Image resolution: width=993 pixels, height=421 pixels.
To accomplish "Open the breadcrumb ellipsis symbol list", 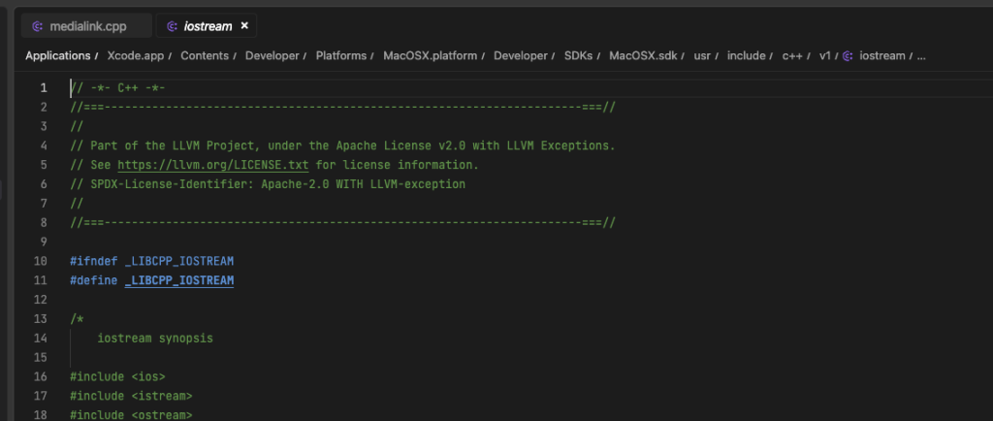I will 921,55.
